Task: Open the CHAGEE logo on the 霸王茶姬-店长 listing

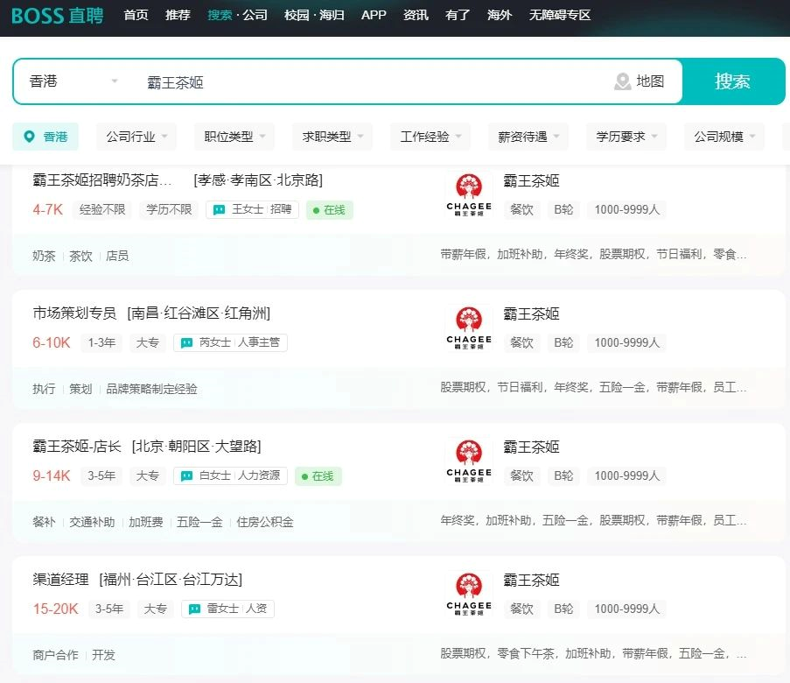Action: 469,461
